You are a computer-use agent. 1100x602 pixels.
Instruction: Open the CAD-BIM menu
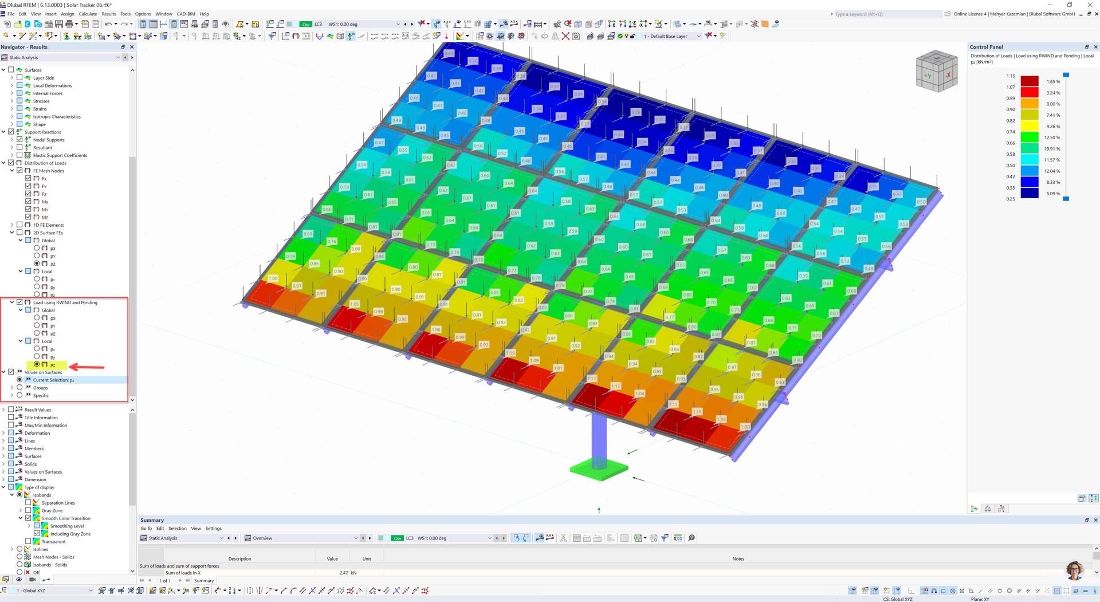click(186, 14)
